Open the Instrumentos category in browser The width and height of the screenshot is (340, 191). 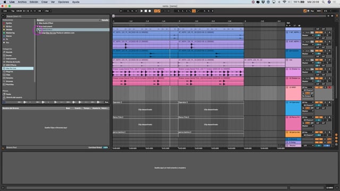click(x=11, y=59)
